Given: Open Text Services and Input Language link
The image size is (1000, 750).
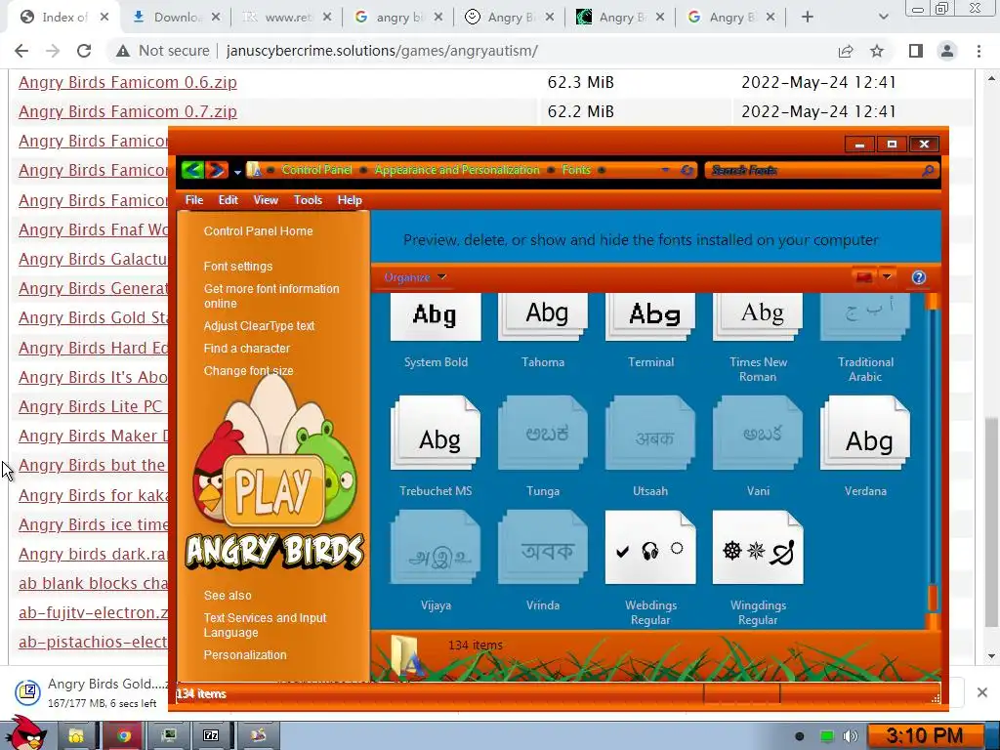Looking at the screenshot, I should [266, 625].
